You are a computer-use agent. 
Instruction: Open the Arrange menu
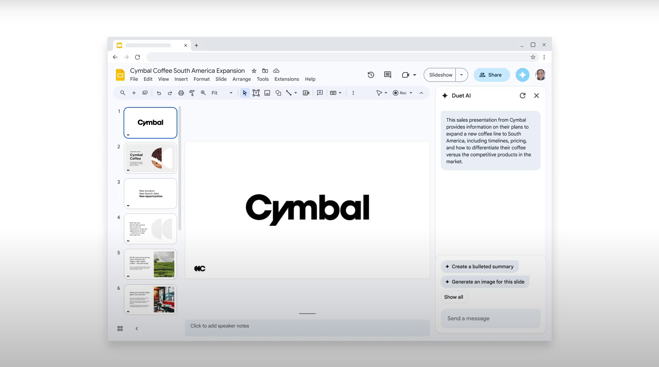(242, 79)
